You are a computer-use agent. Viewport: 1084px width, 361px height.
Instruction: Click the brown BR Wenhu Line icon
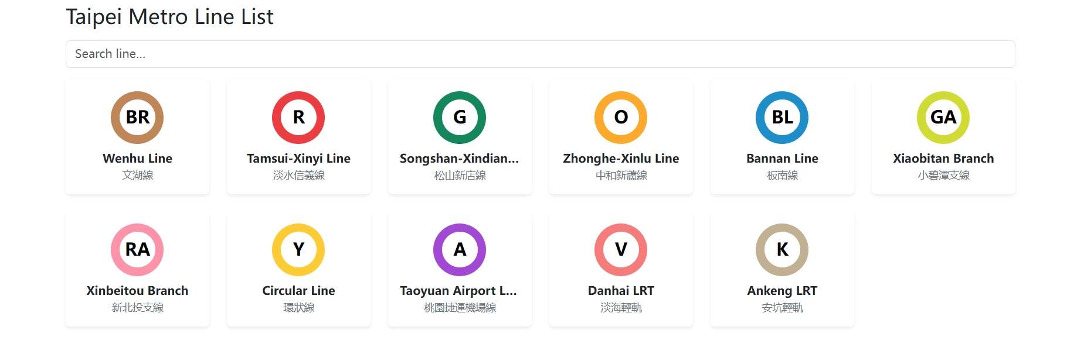[x=137, y=117]
